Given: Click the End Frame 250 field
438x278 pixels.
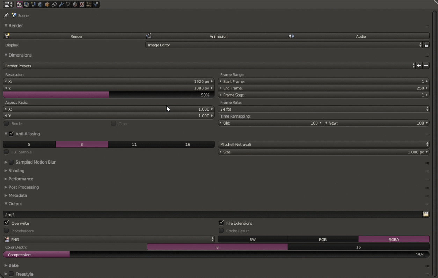Looking at the screenshot, I should click(x=323, y=88).
